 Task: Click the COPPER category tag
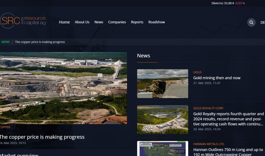(5, 127)
